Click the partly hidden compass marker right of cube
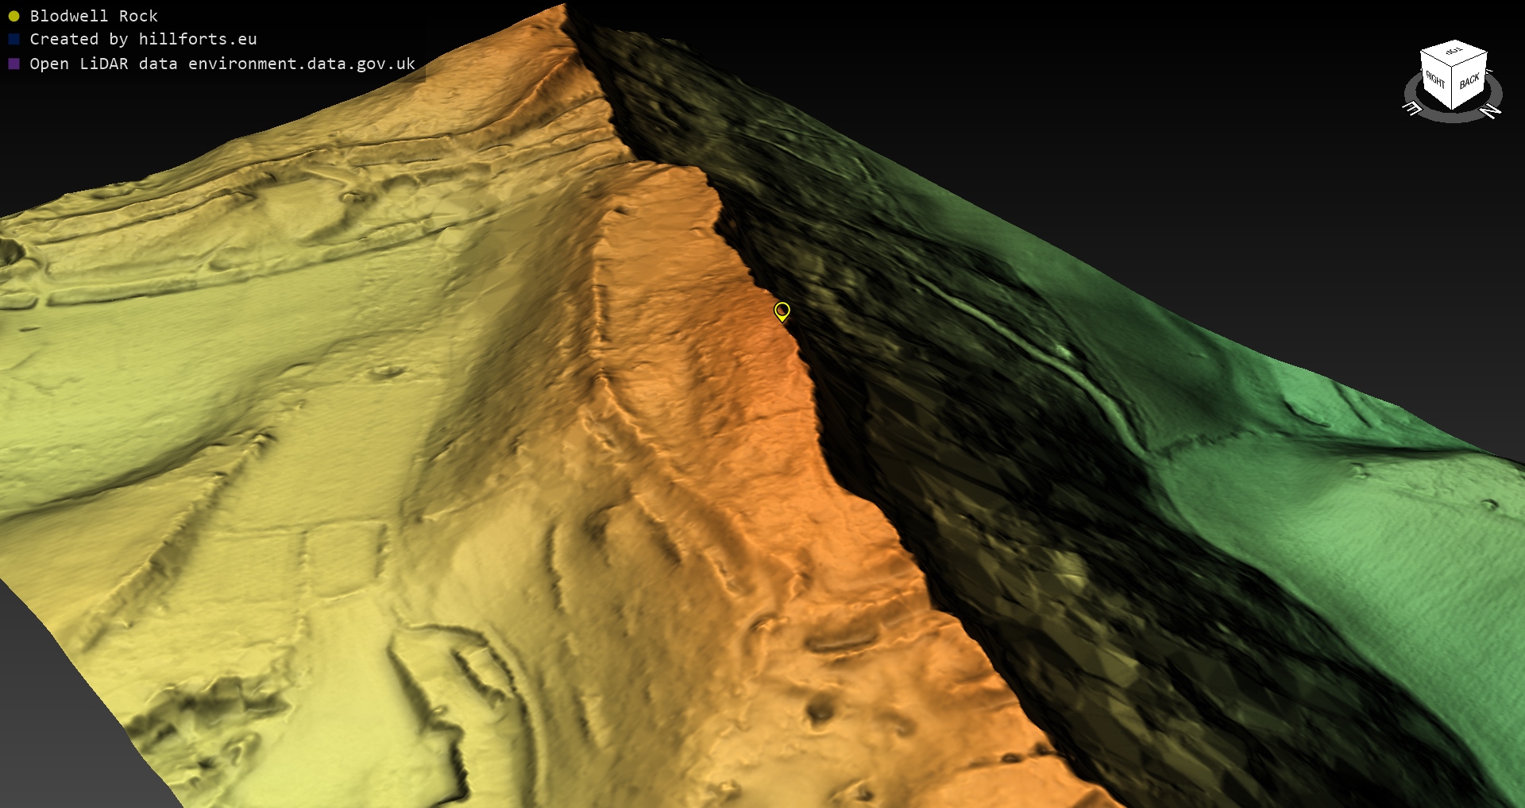 click(1490, 72)
